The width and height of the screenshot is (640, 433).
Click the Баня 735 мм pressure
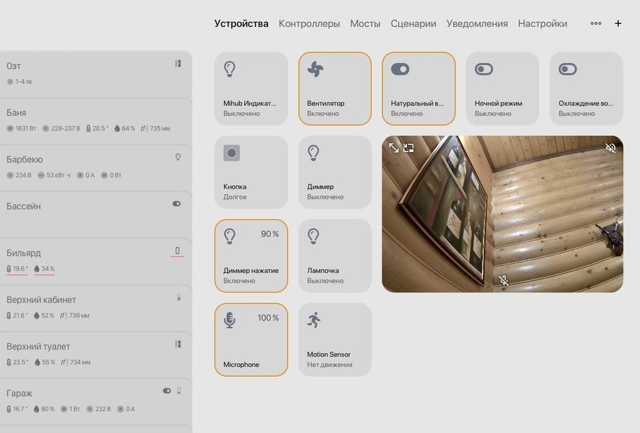[156, 129]
